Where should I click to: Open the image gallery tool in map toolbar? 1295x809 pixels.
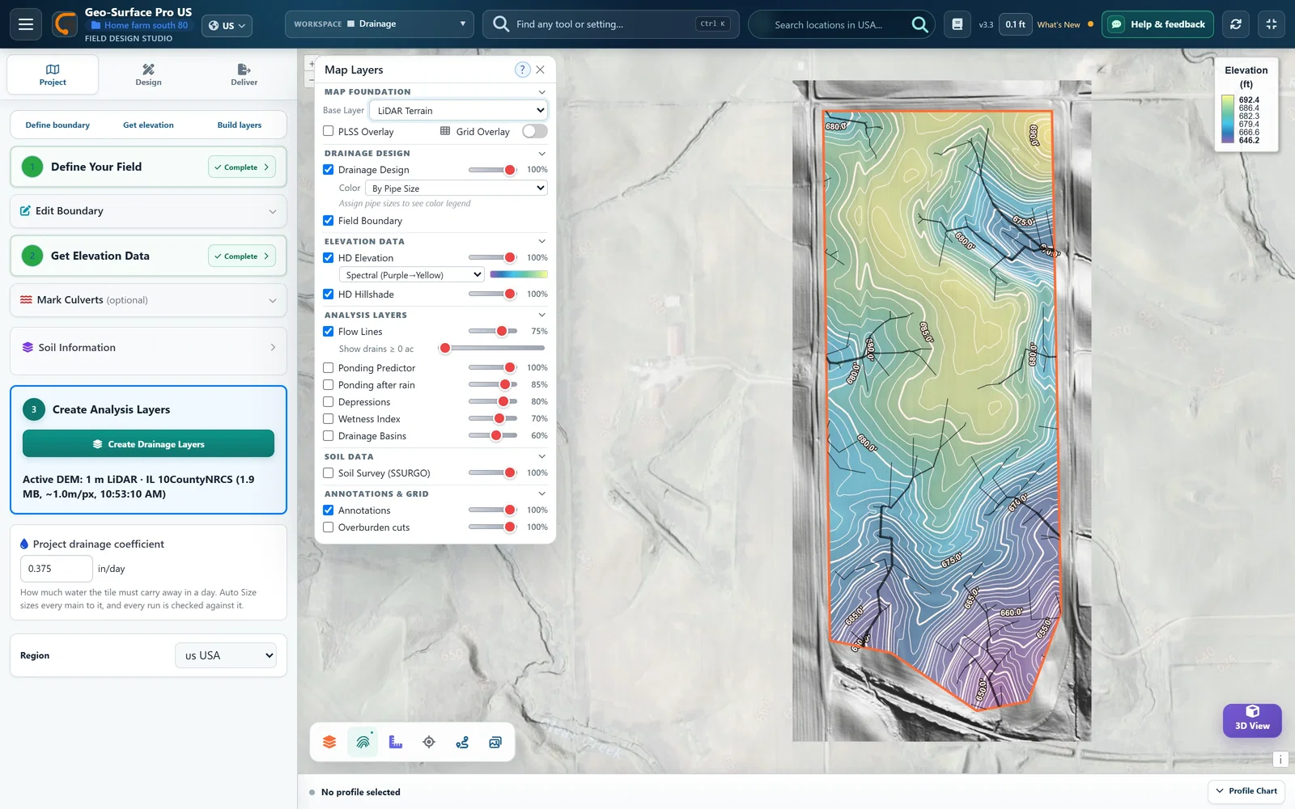pos(495,742)
